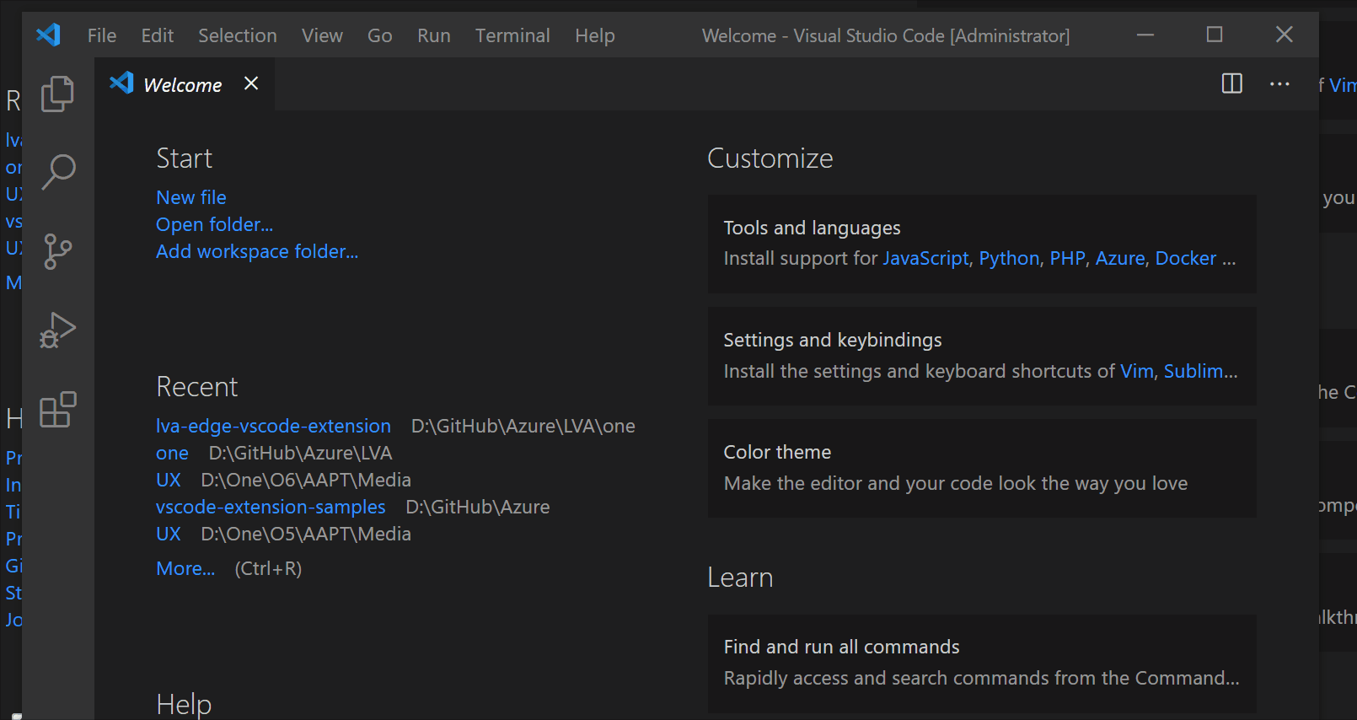Maximize the VS Code window
Screen dimensions: 1357x720
tap(1215, 35)
